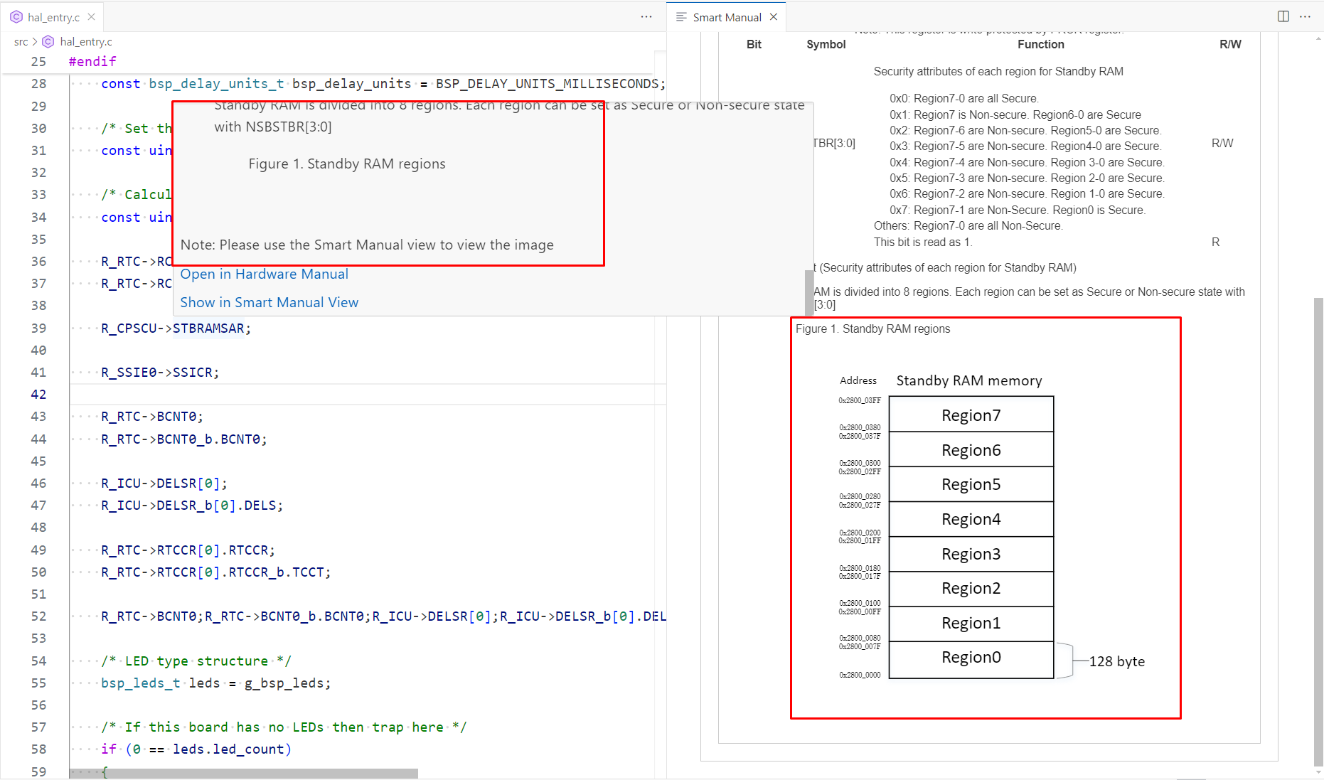Open the hal_entry.c breadcrumb dropdown
Viewport: 1324px width, 780px height.
click(85, 42)
